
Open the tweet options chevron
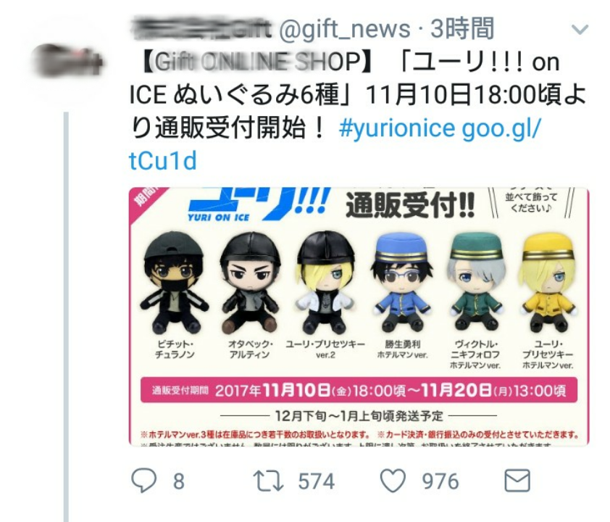point(580,30)
